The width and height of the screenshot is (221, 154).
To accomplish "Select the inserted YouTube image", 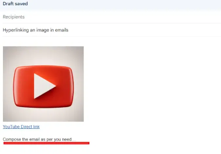I will coord(43,84).
